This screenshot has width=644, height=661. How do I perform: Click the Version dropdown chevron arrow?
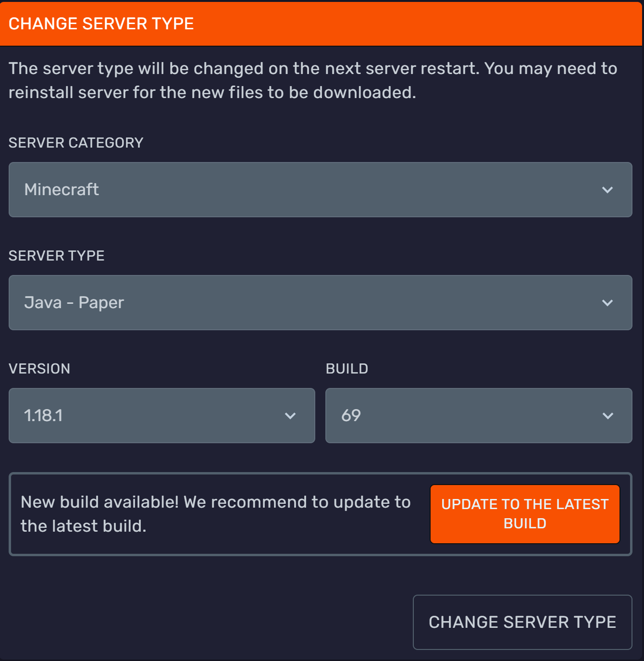pyautogui.click(x=290, y=415)
